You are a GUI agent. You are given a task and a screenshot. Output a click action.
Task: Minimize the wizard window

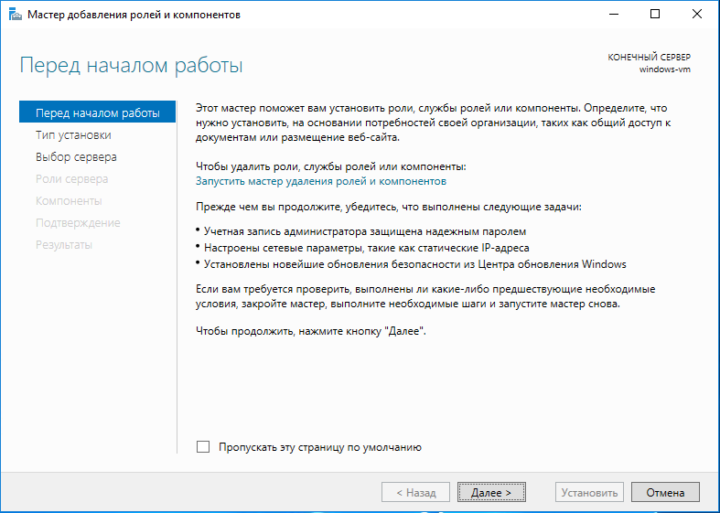coord(614,15)
